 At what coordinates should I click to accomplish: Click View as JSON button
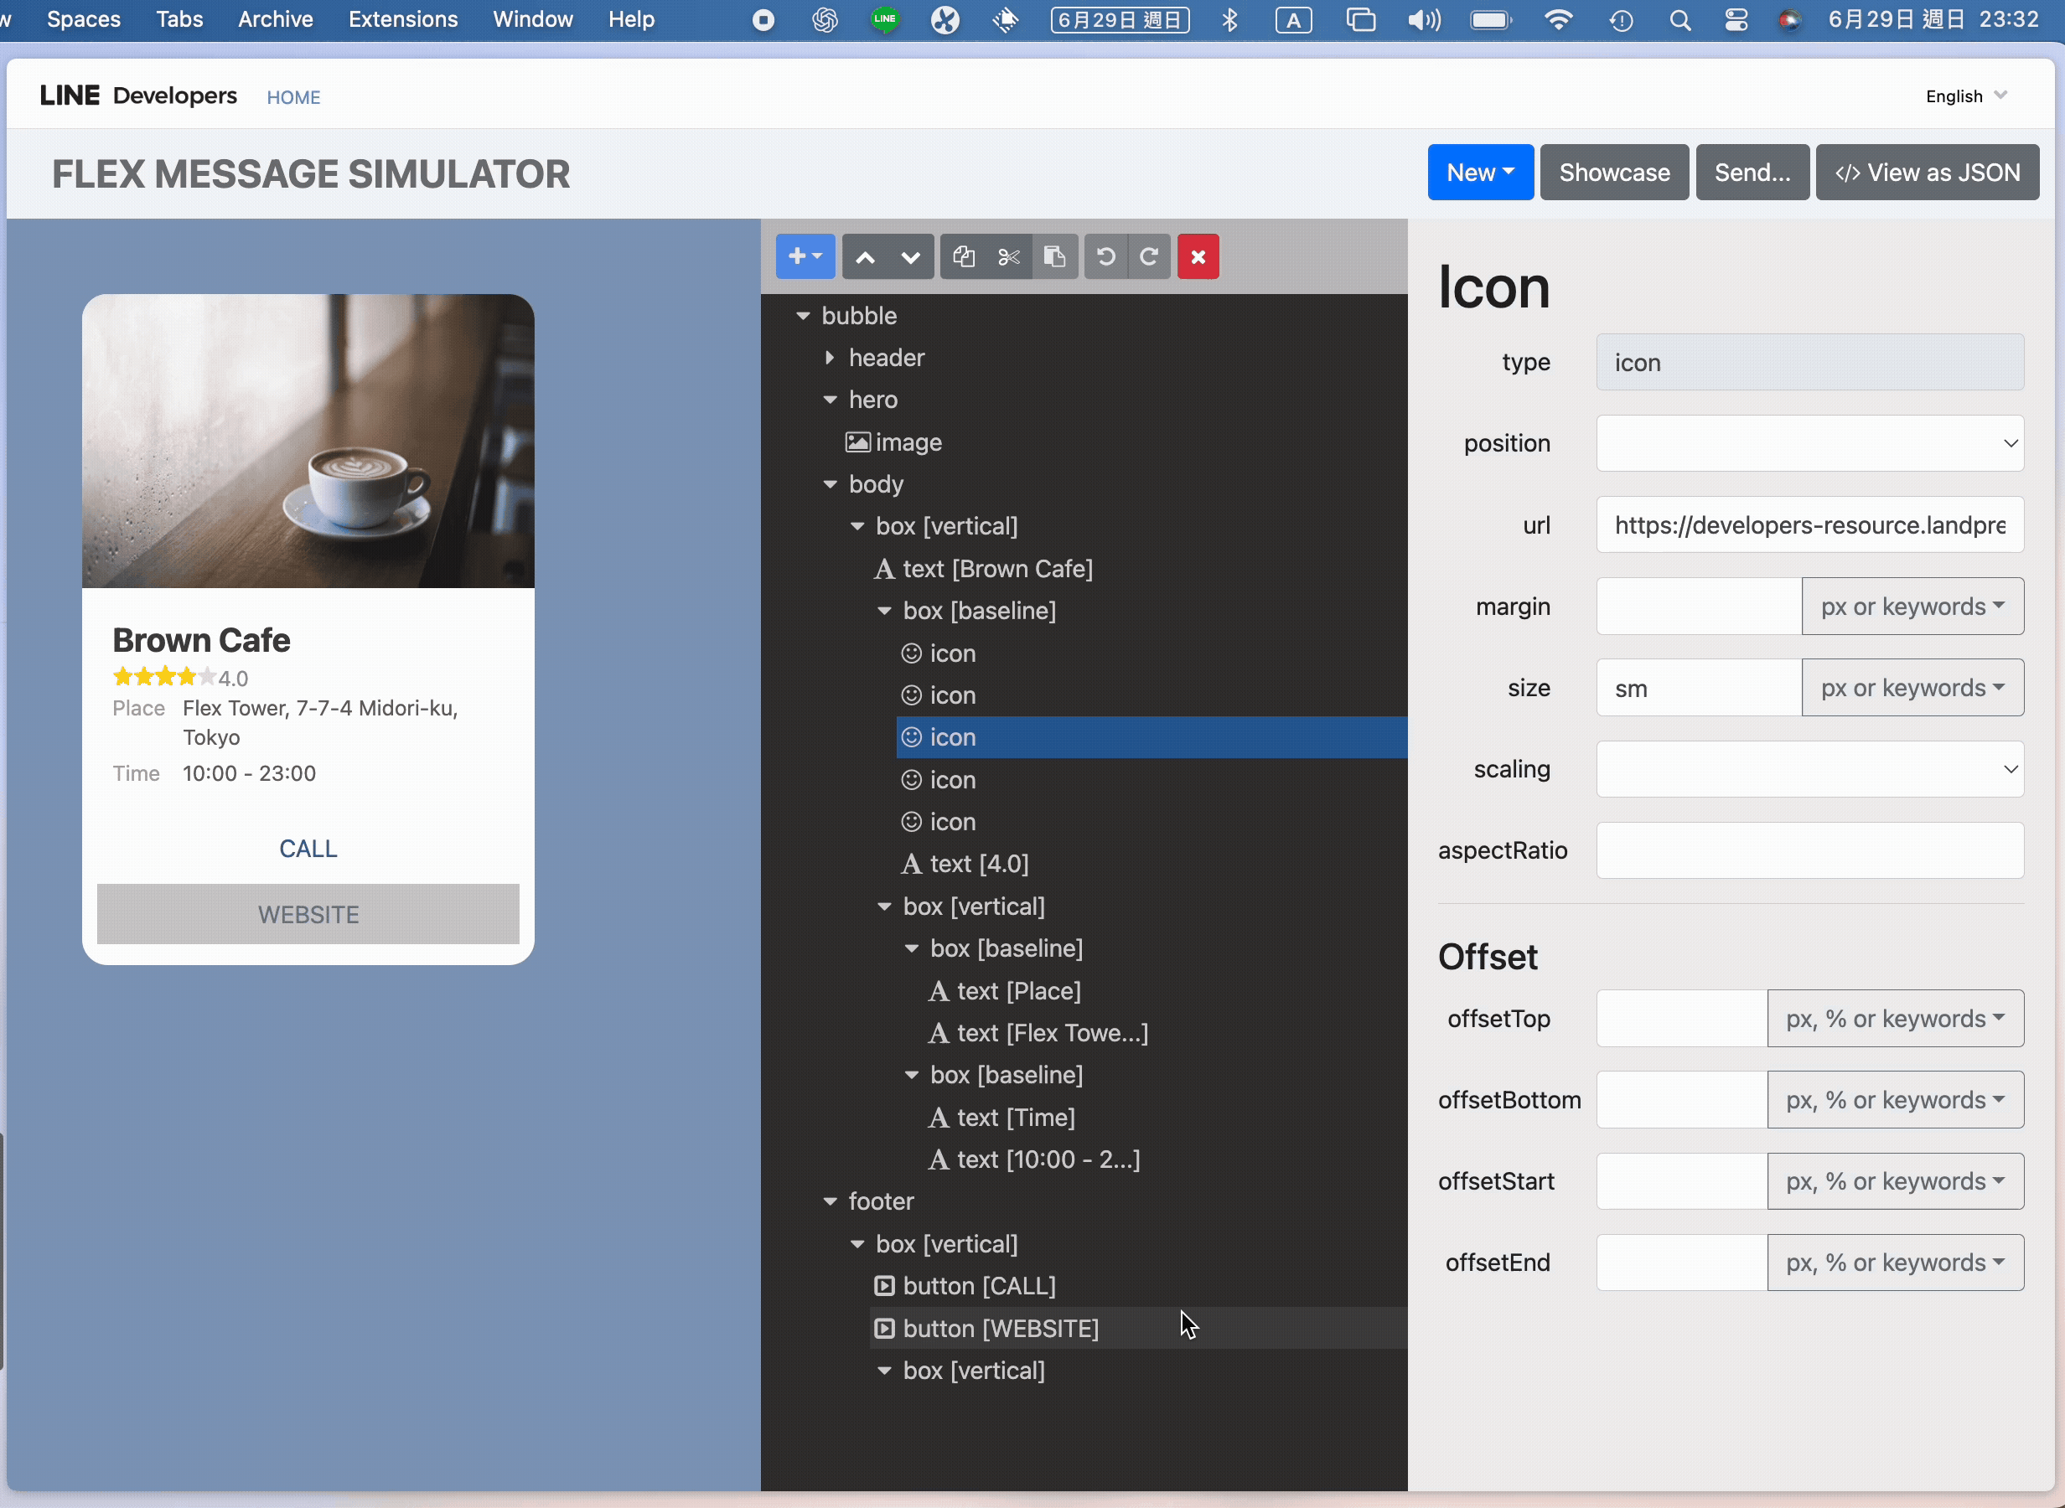coord(1928,173)
